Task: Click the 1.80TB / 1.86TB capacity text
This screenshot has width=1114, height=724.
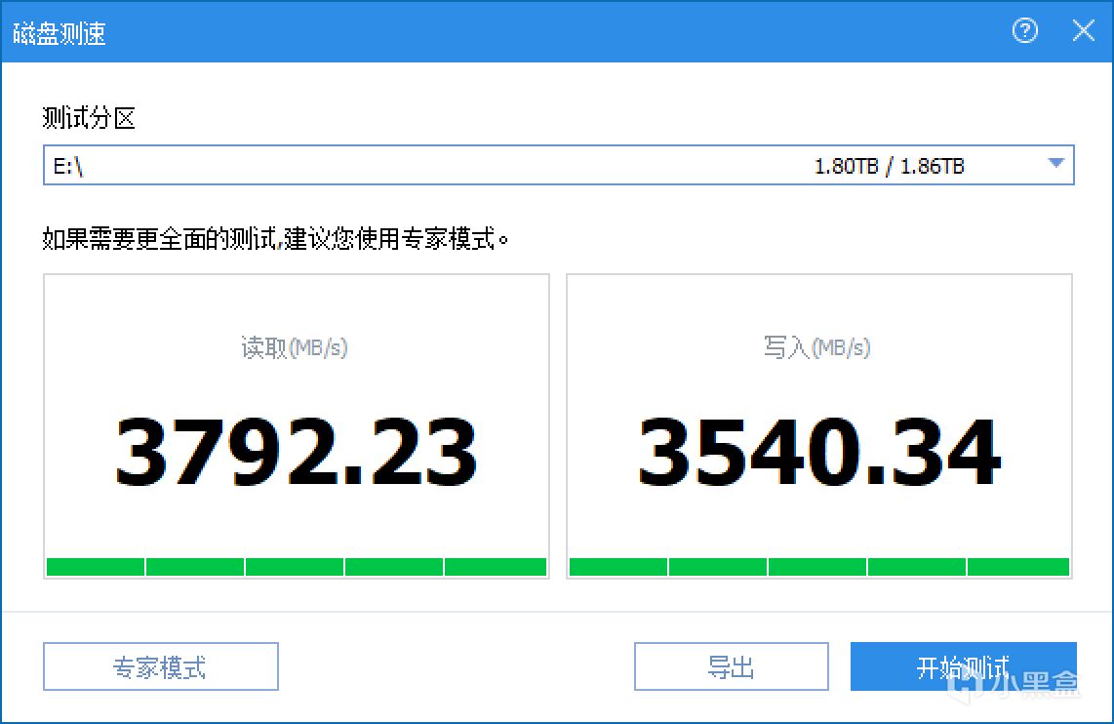Action: (889, 166)
